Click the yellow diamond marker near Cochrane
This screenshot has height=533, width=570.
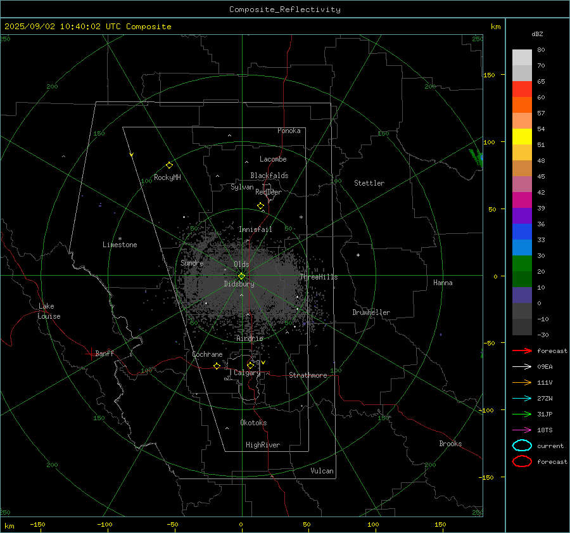click(217, 366)
